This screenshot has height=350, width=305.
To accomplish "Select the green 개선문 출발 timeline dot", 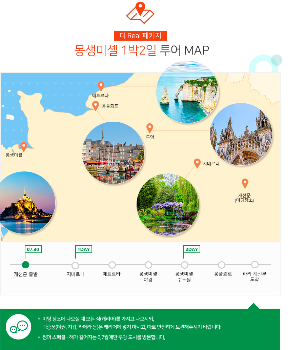I will [25, 265].
